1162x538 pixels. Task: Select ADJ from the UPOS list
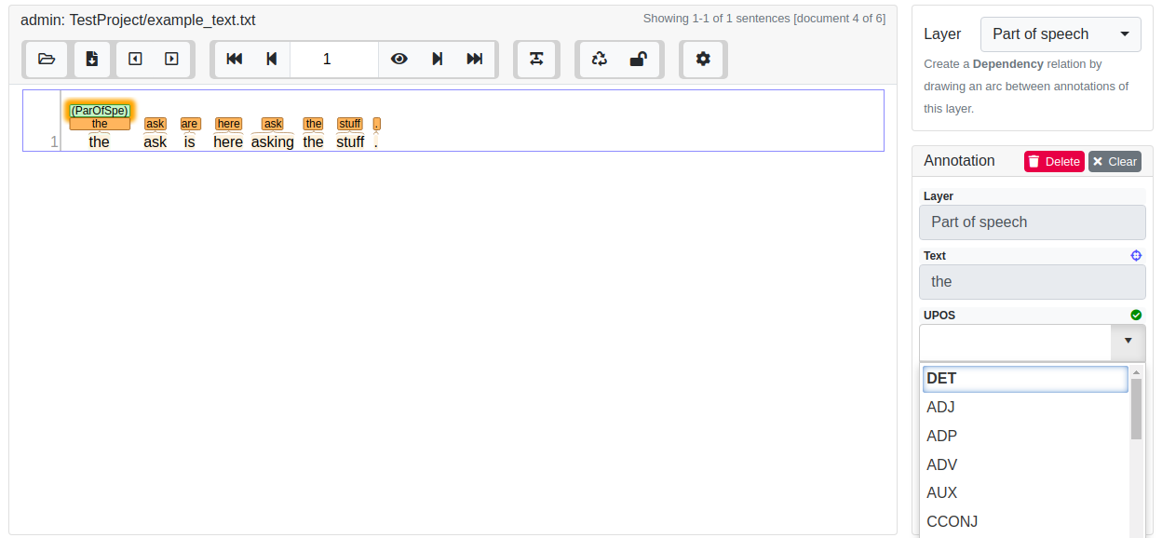(x=940, y=408)
